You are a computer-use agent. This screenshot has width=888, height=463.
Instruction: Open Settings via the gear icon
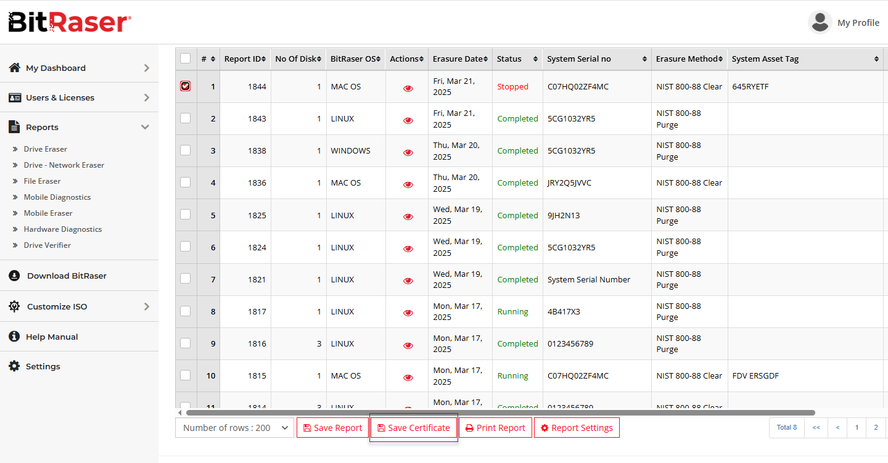[14, 366]
